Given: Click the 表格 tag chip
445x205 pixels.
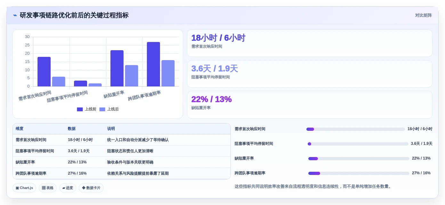Looking at the screenshot, I should pos(48,188).
